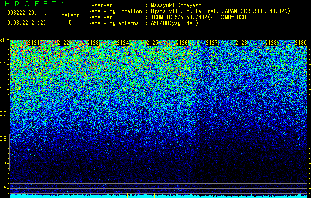Click the 'Receiver' field label
Image resolution: width=311 pixels, height=198 pixels.
(x=100, y=17)
